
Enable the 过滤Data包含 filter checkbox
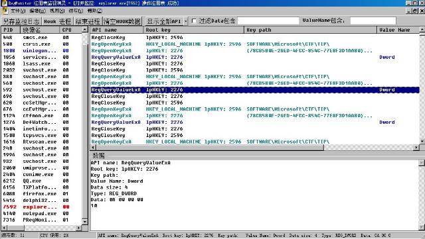tap(194, 21)
